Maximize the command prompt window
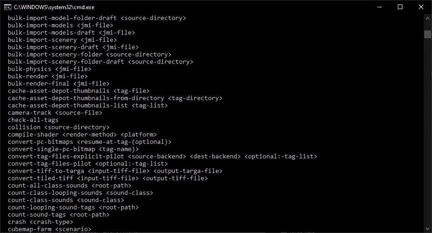 pos(400,7)
